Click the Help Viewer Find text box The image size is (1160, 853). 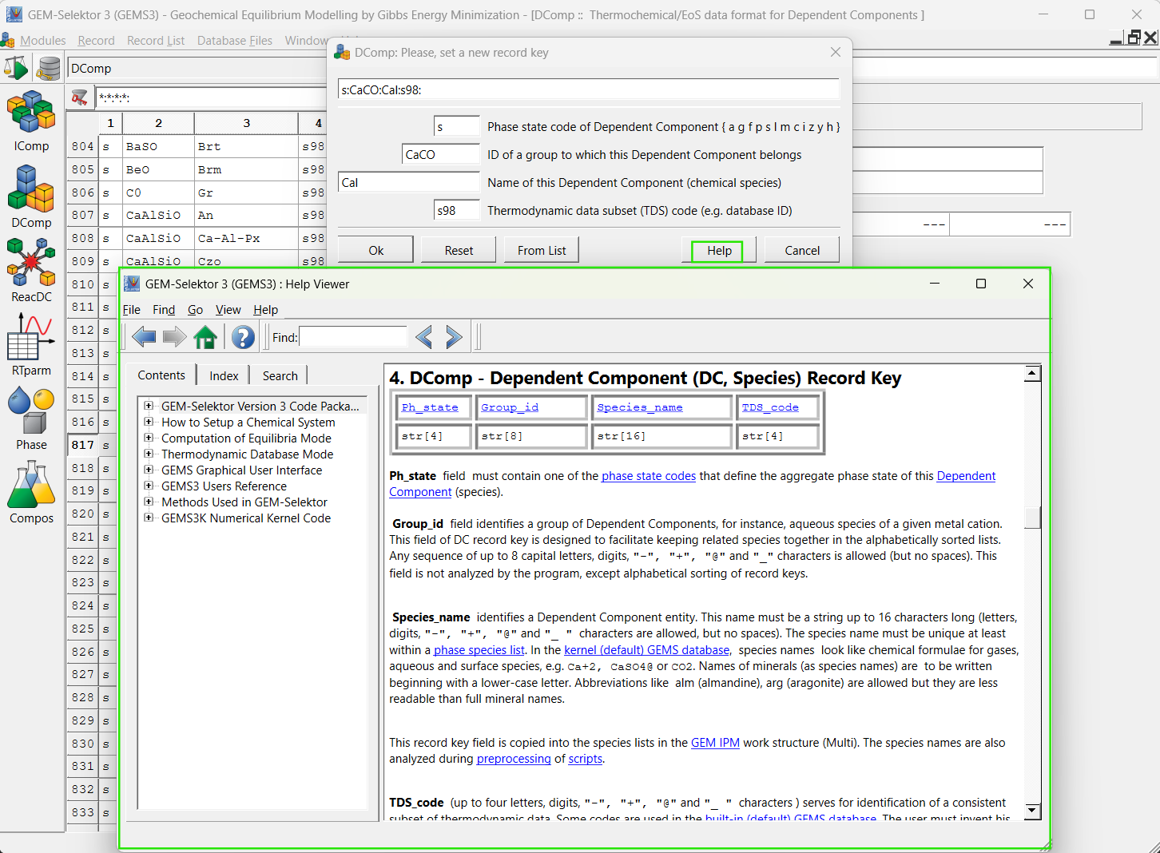[353, 337]
